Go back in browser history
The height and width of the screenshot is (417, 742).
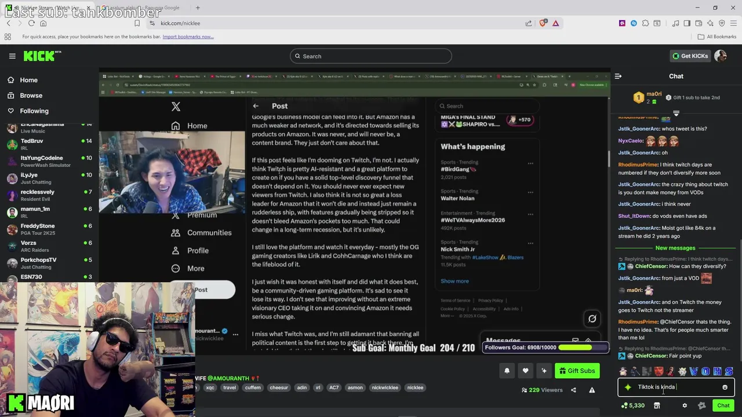coord(8,23)
